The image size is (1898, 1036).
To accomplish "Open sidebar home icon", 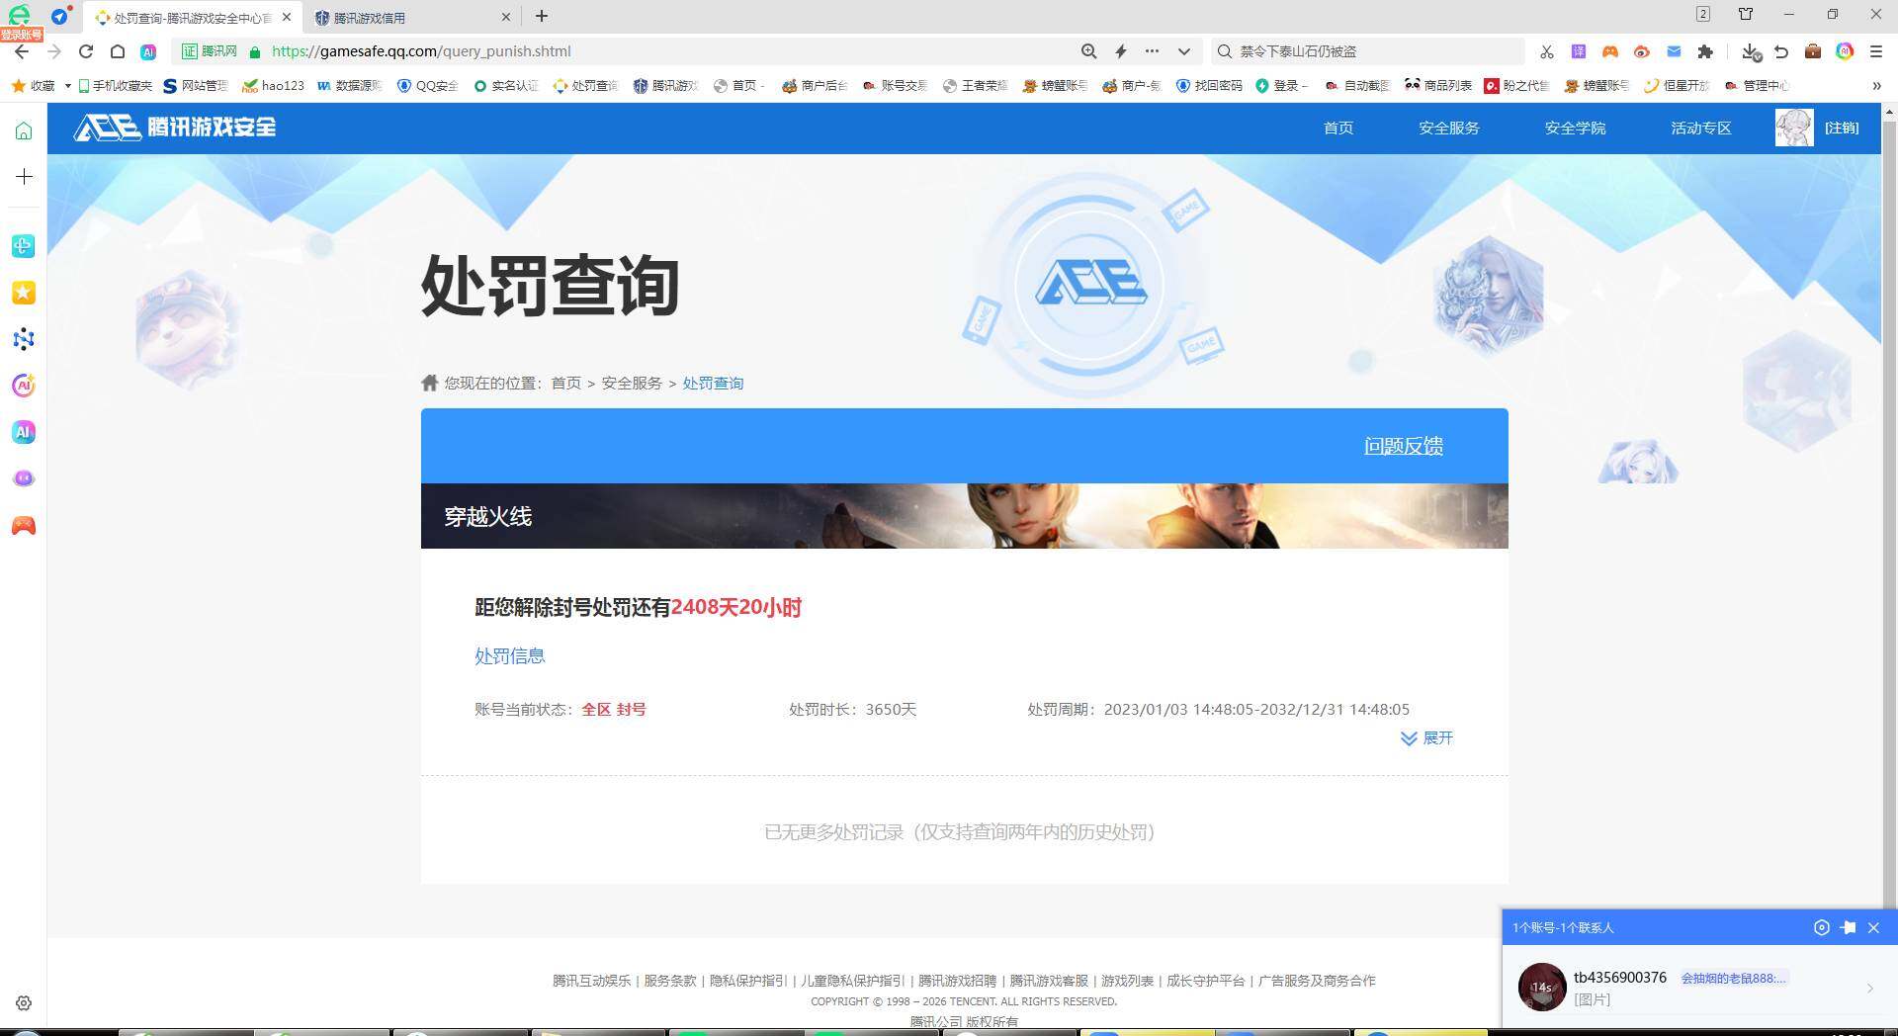I will point(24,130).
